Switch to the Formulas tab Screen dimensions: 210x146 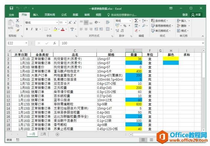[64, 15]
